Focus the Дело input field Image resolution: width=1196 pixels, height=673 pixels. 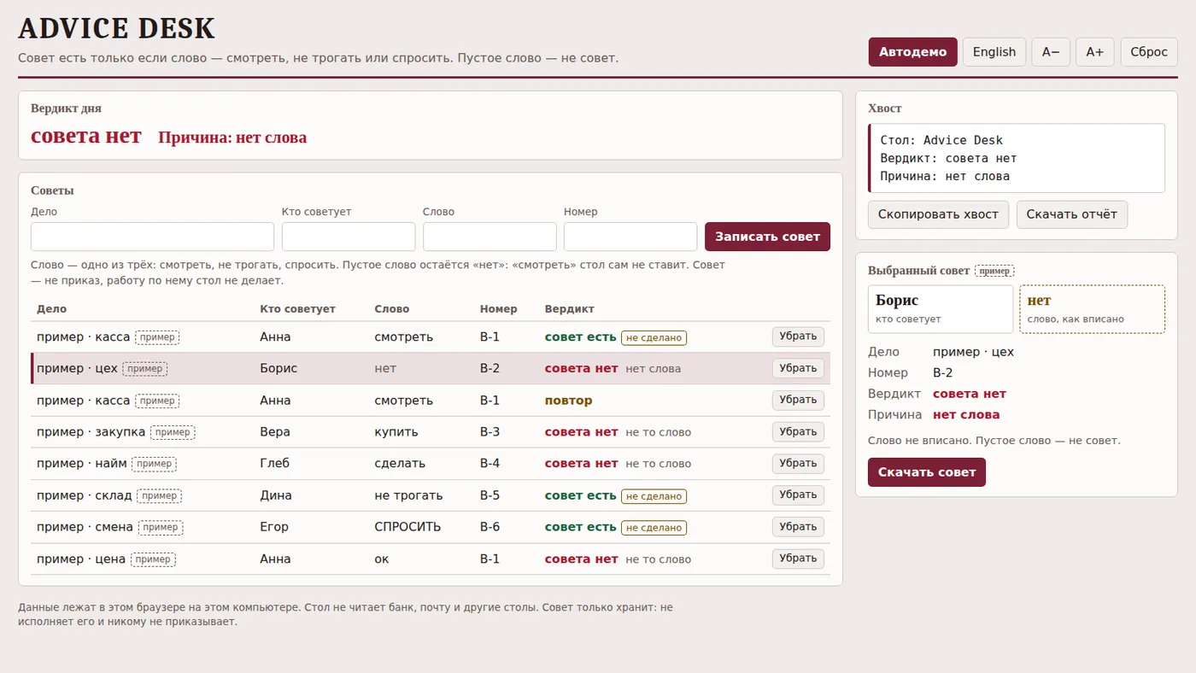pyautogui.click(x=152, y=237)
